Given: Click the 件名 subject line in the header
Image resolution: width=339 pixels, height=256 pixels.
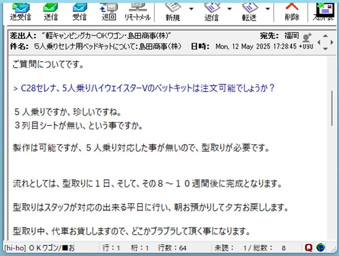Looking at the screenshot, I should coord(97,46).
